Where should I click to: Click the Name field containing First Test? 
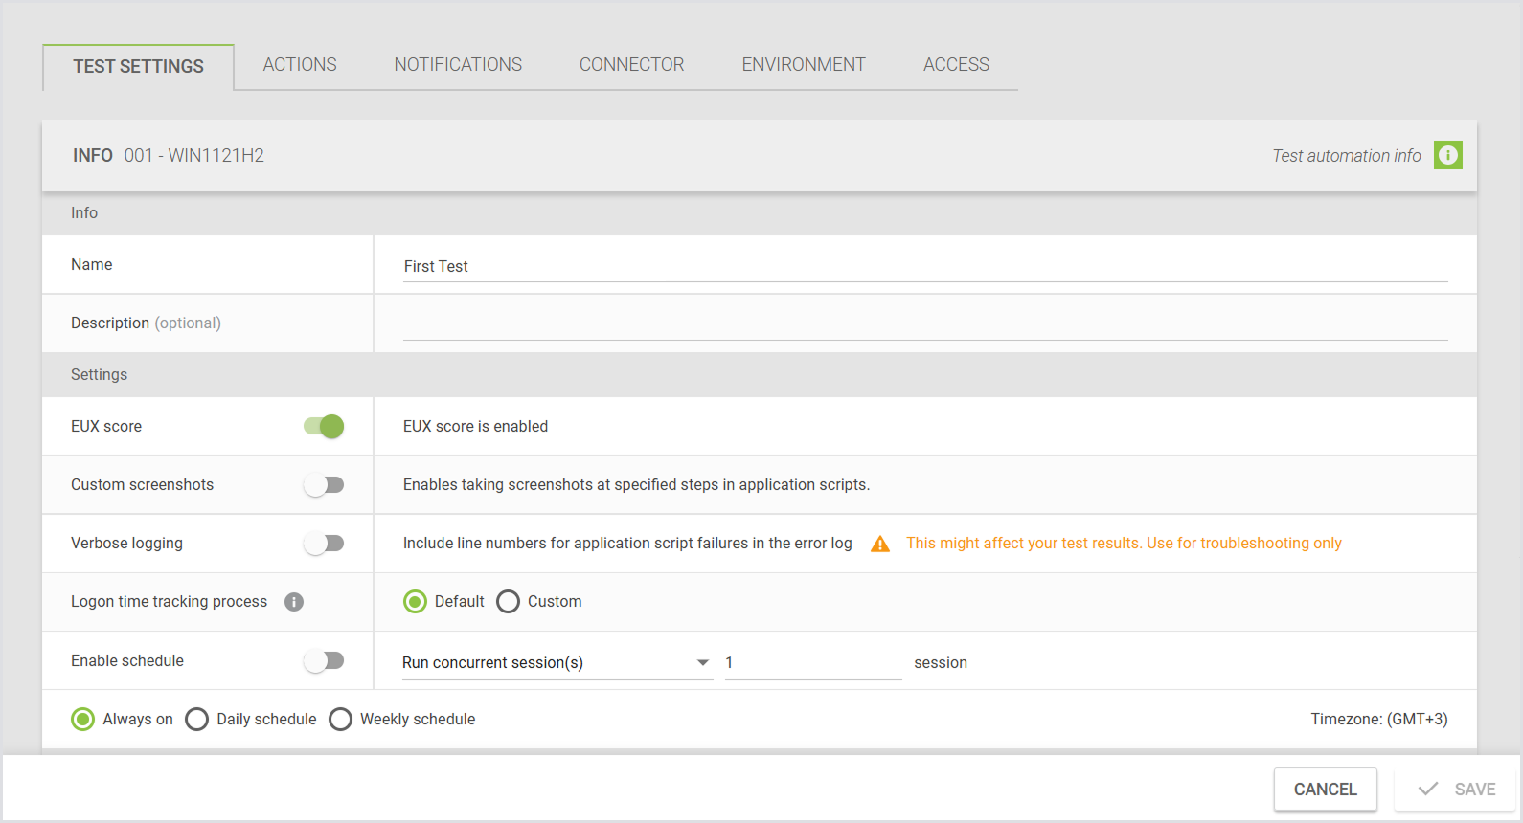click(x=924, y=267)
